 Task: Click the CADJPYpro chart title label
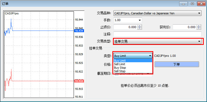(x=12, y=14)
